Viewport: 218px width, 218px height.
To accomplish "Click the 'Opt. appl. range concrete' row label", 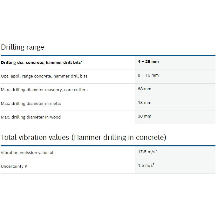I will coord(44,76).
